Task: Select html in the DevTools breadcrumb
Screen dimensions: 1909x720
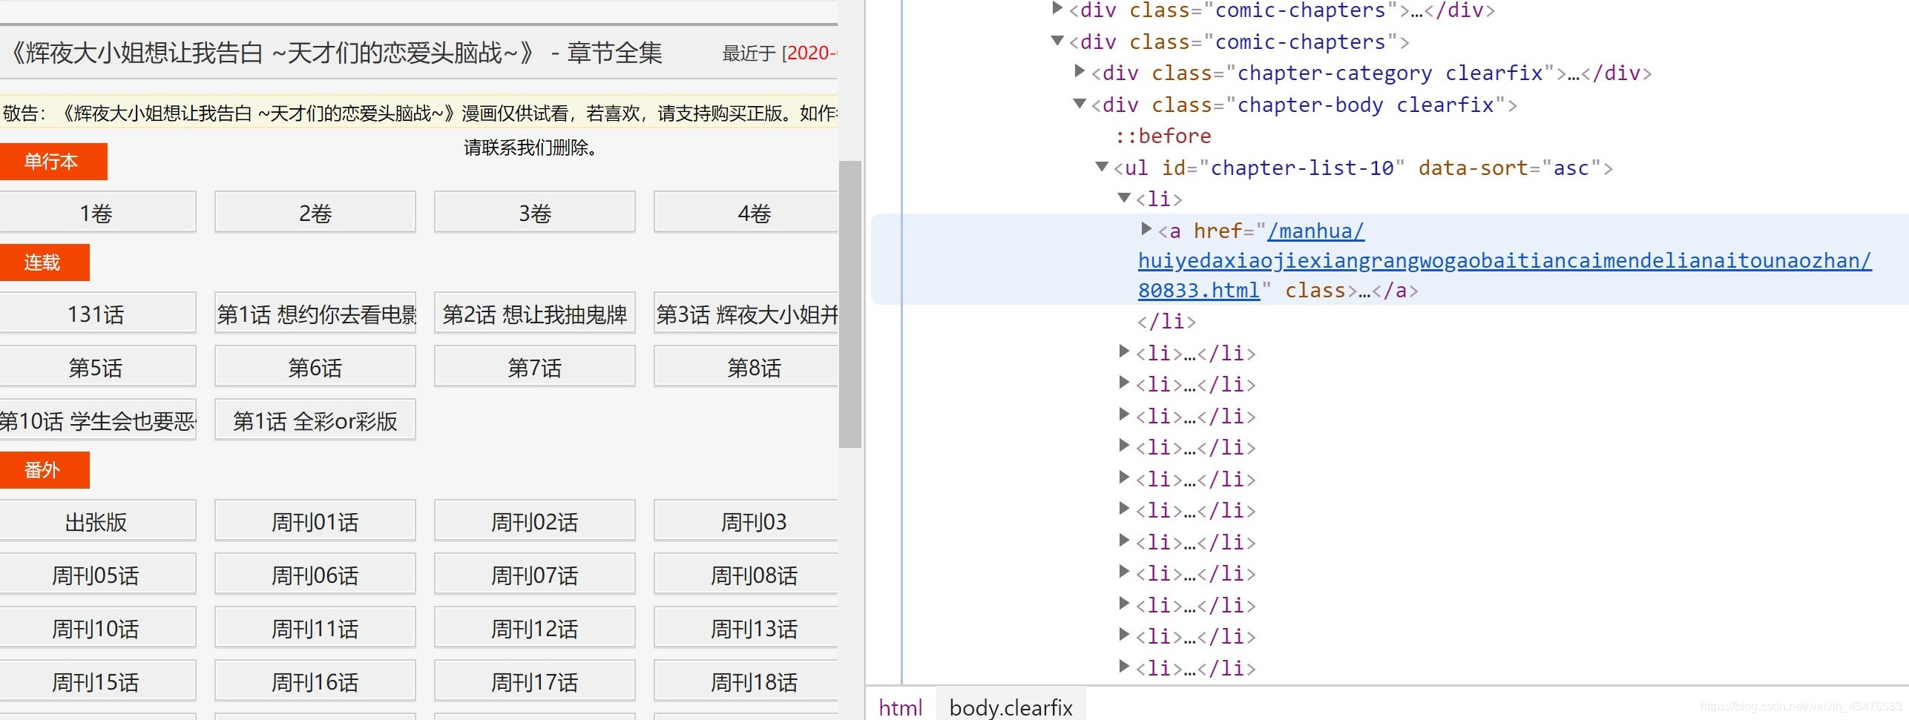Action: [901, 707]
